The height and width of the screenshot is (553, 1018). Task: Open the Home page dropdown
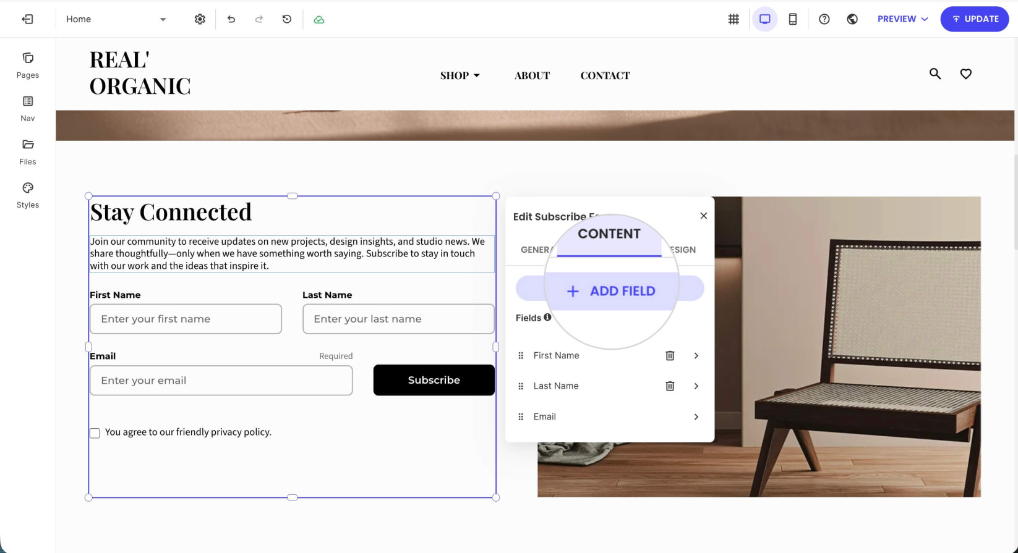(x=116, y=19)
